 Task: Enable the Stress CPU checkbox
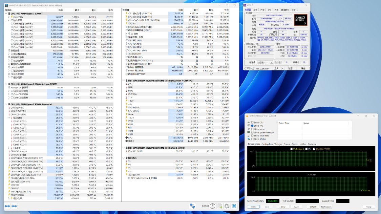tap(252, 122)
